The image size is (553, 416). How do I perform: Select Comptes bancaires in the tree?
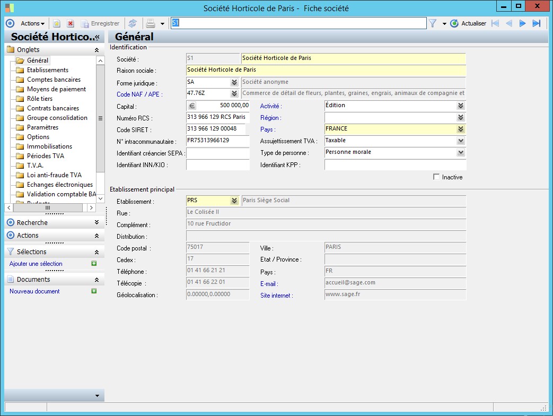[54, 80]
